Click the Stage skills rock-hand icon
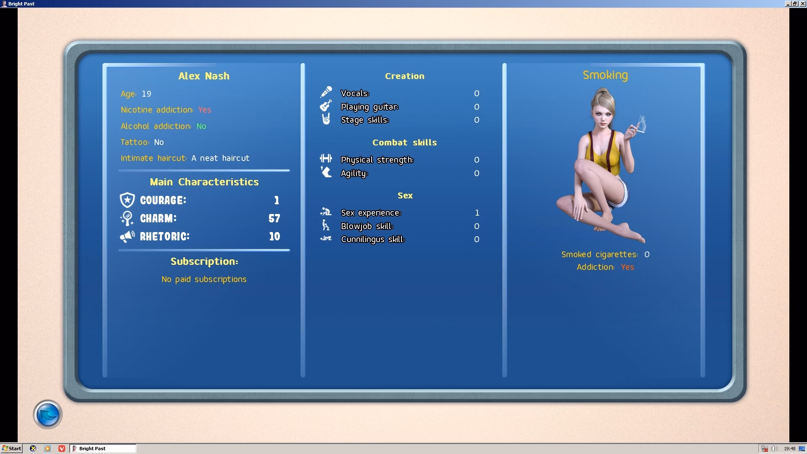This screenshot has width=807, height=454. 326,119
